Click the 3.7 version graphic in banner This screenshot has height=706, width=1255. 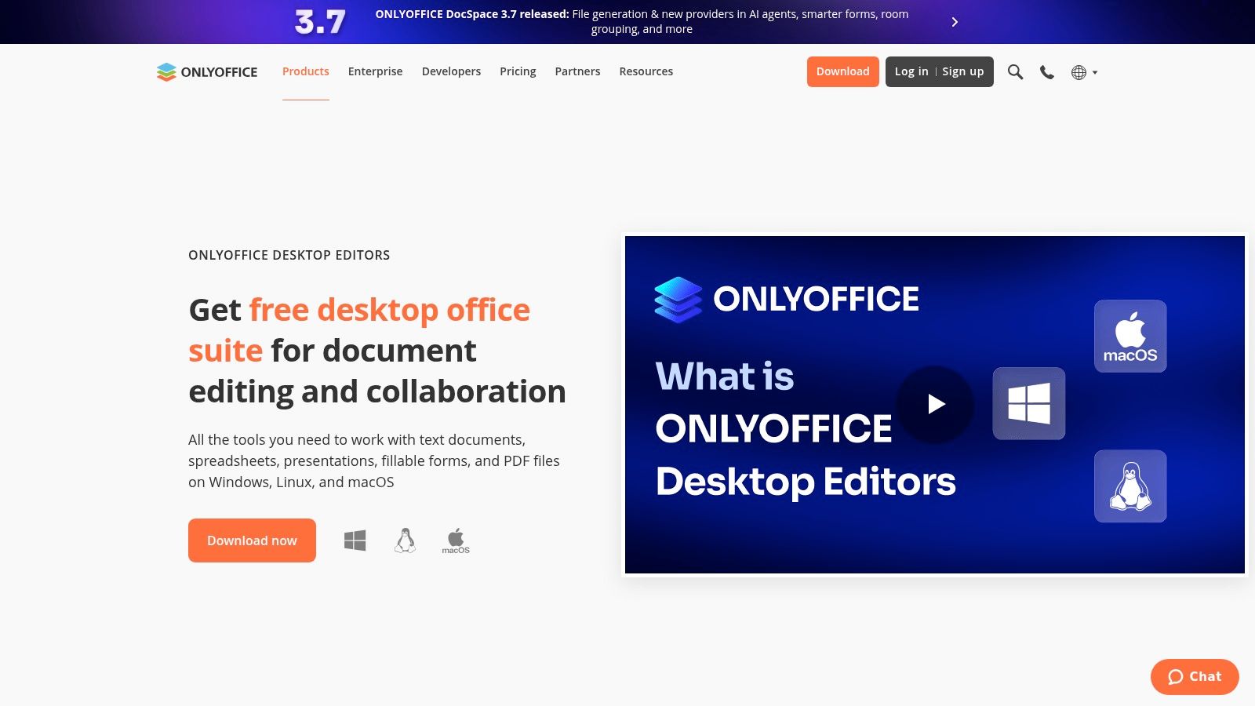[x=320, y=22]
